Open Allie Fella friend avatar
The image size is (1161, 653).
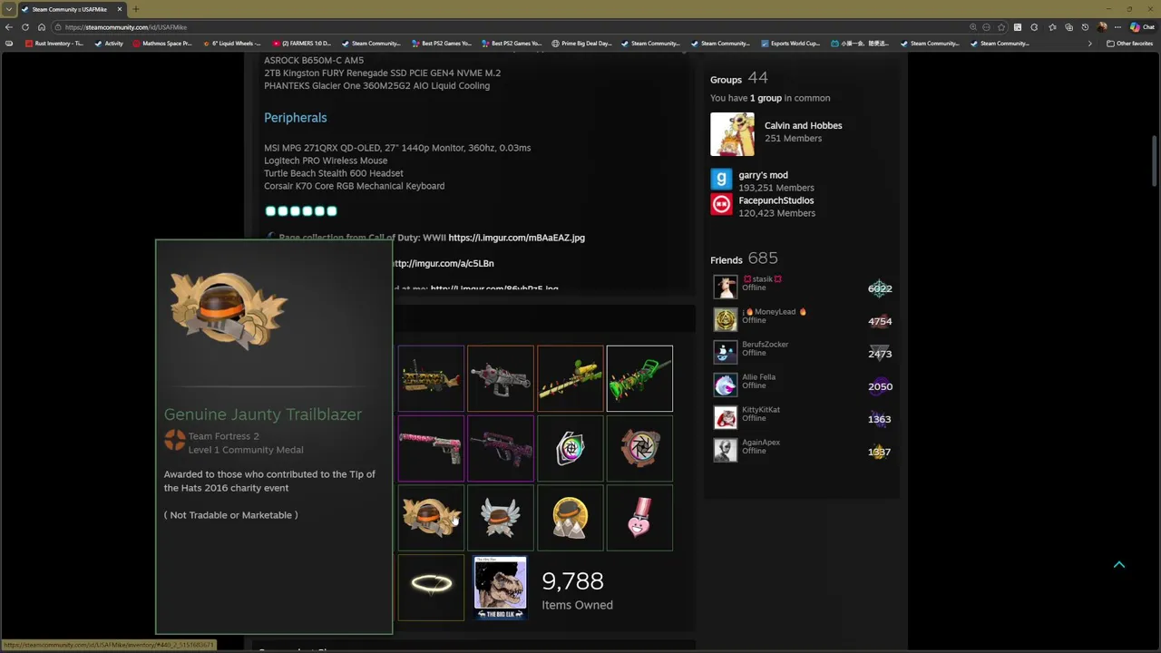coord(725,385)
